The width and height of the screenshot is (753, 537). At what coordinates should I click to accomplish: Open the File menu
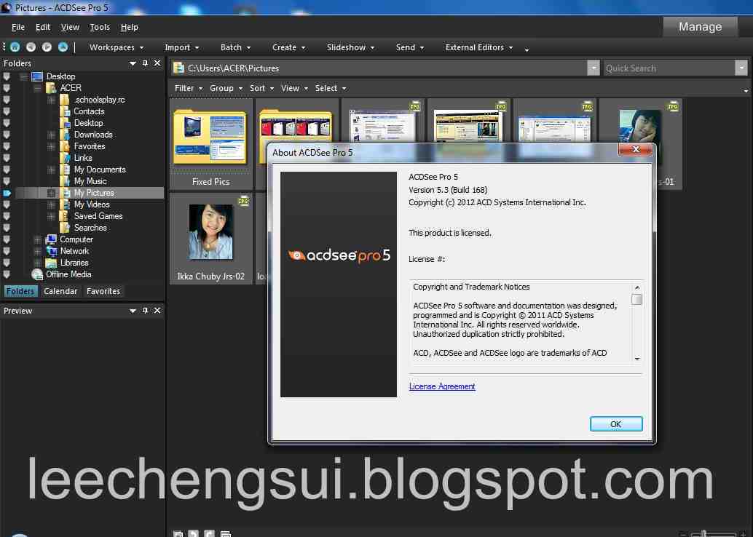pos(17,28)
